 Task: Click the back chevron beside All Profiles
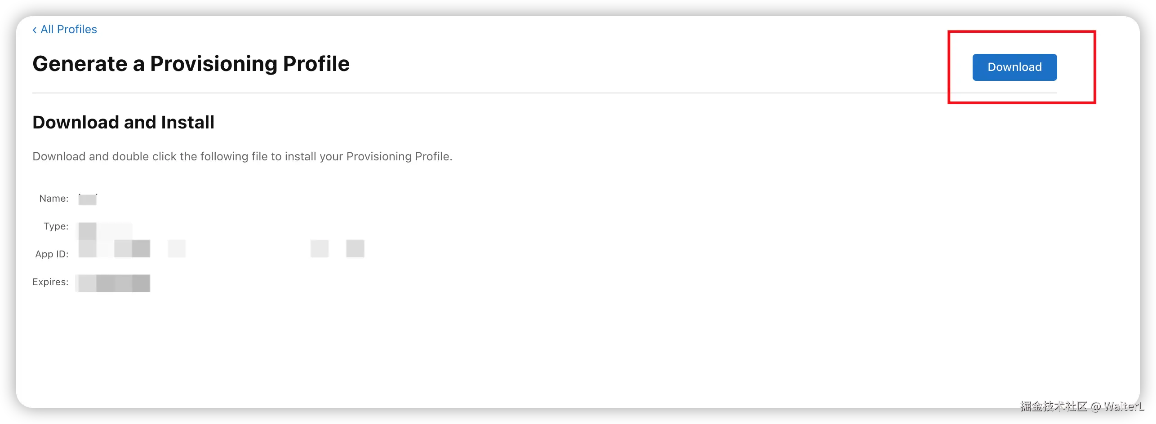click(x=35, y=30)
